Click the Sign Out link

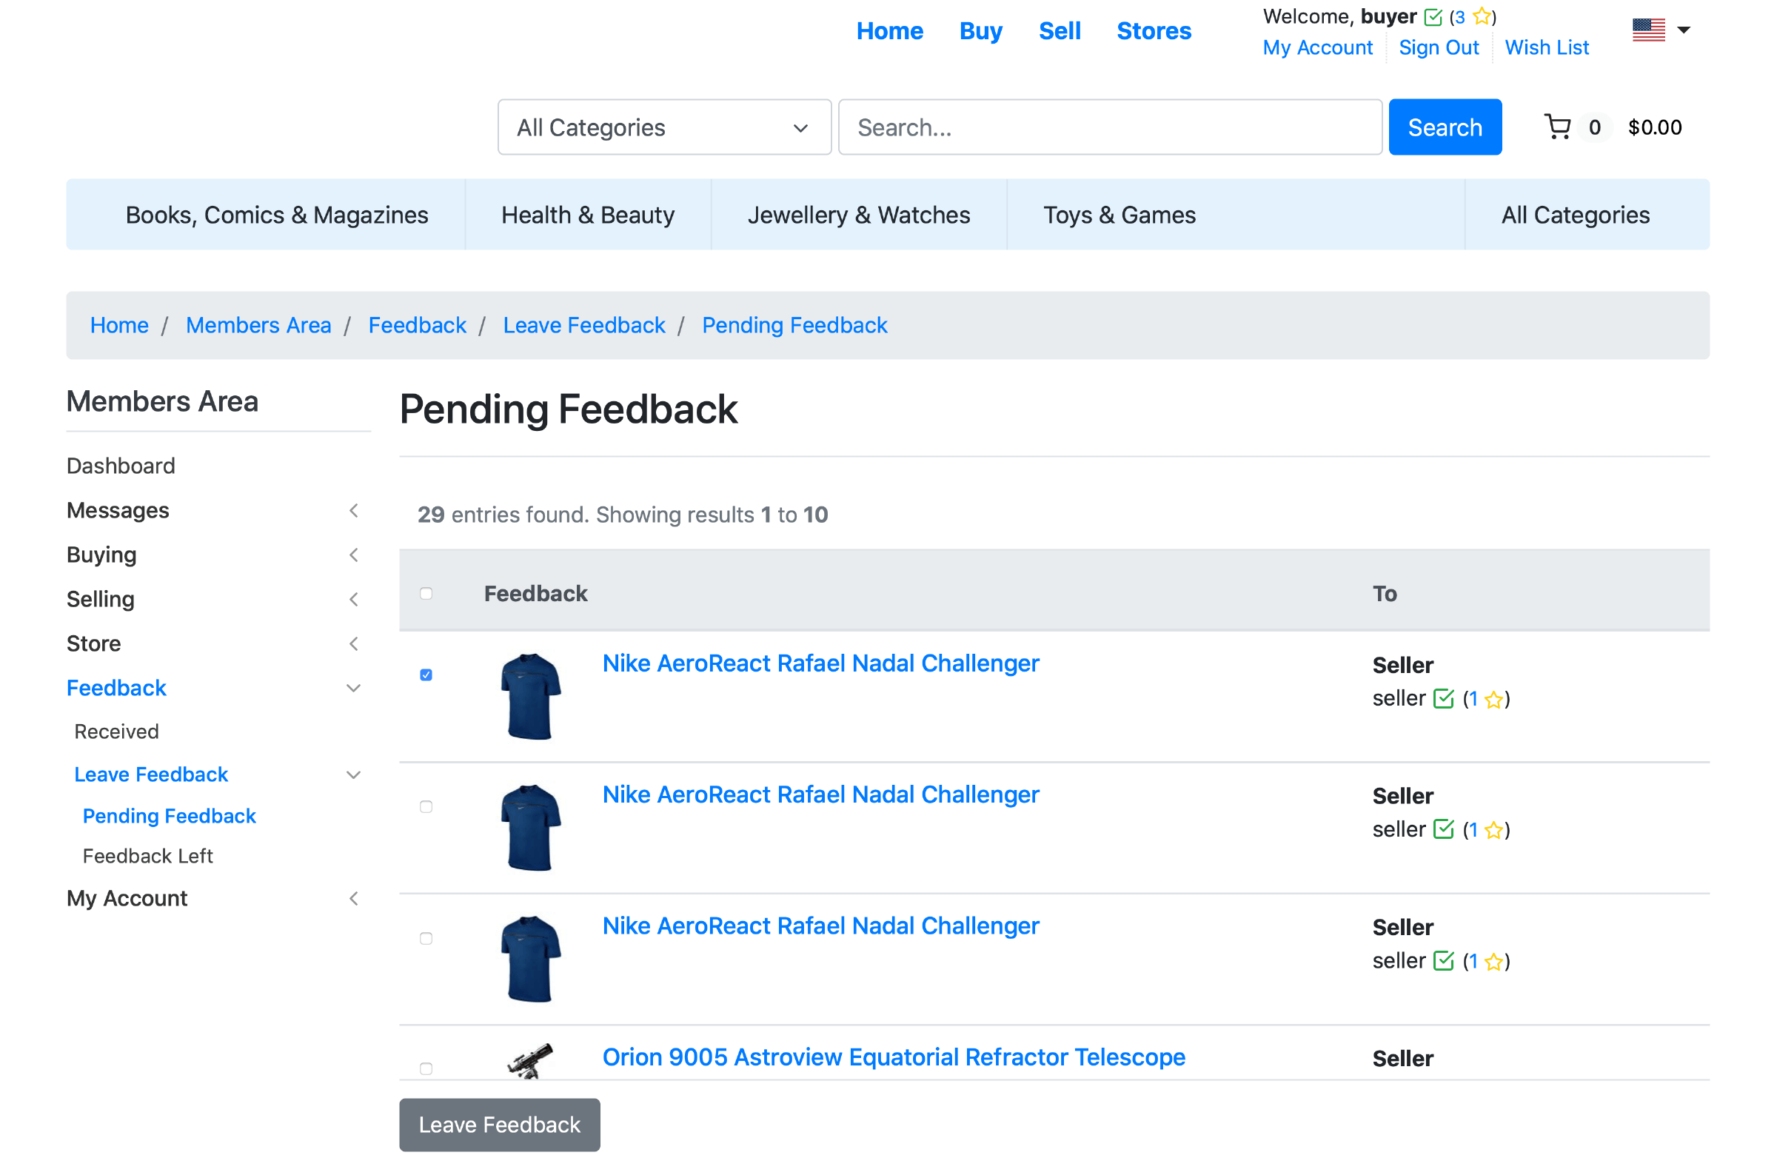[1438, 48]
